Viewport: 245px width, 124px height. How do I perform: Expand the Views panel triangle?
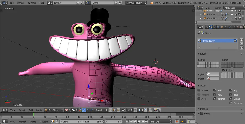199,113
